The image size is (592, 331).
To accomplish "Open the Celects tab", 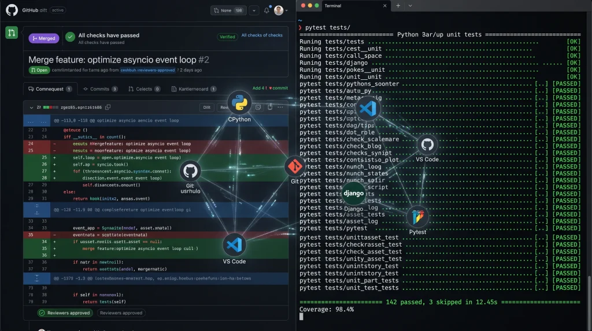I will tap(144, 89).
